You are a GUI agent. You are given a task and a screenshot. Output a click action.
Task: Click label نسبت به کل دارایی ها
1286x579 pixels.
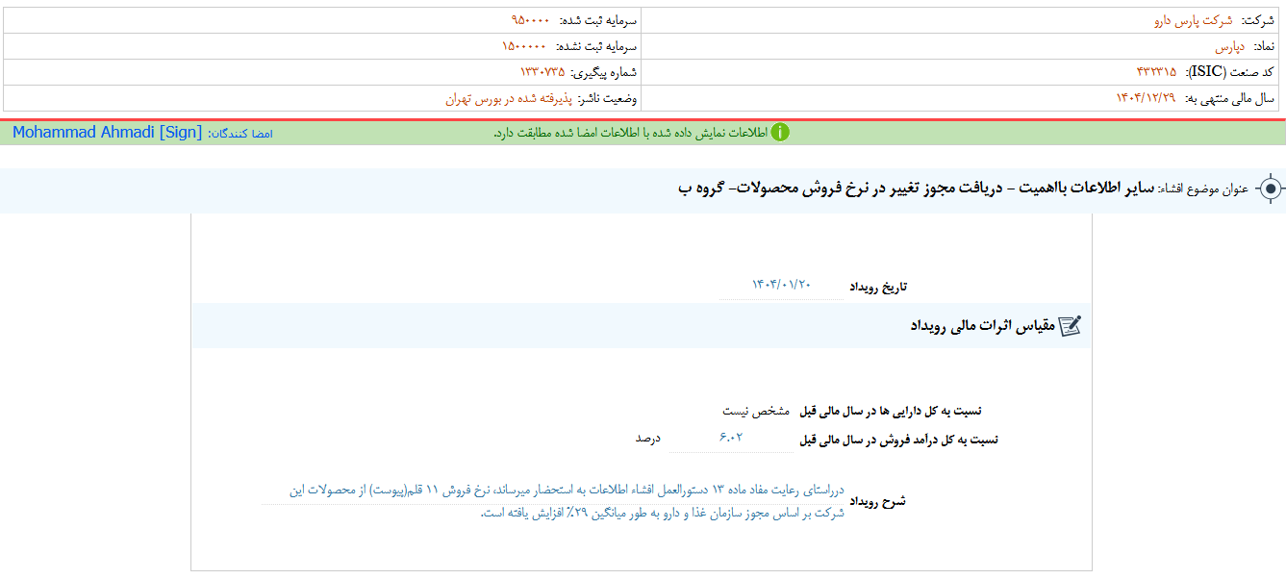[x=891, y=411]
